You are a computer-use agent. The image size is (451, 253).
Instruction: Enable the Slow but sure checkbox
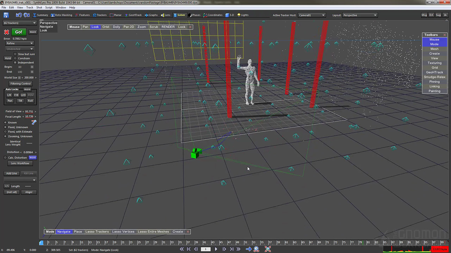15,54
